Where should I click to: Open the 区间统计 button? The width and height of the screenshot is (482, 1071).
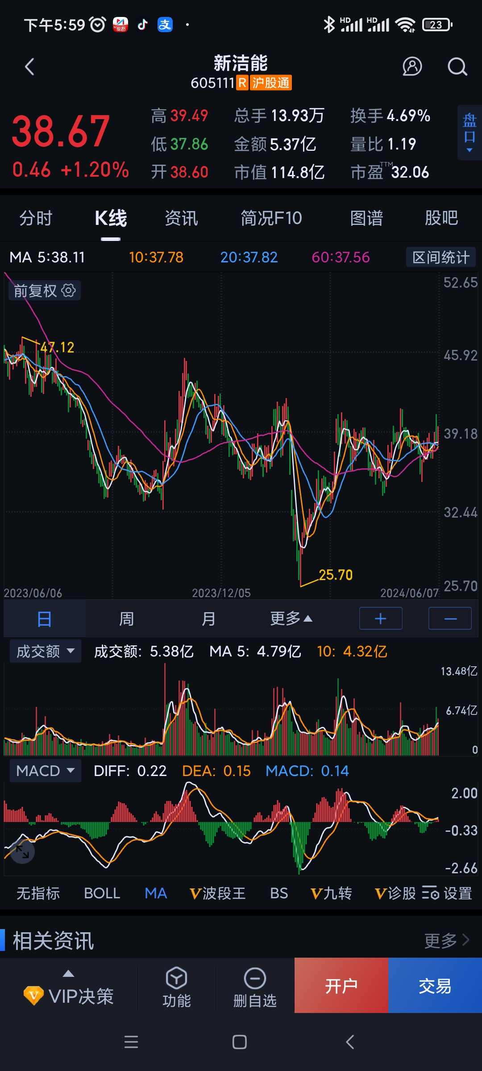440,257
